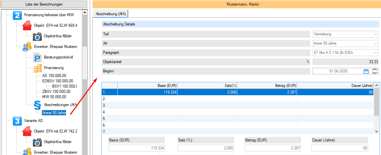The width and height of the screenshot is (381, 155).
Task: Select ZBSV 100.000,00 entry
Action: [57, 92]
